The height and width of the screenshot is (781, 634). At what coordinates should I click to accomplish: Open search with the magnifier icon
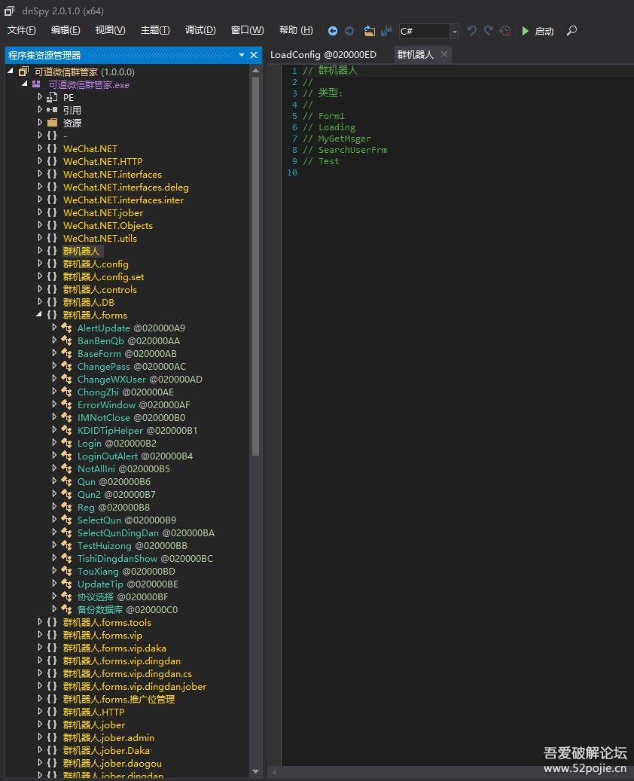click(x=572, y=31)
